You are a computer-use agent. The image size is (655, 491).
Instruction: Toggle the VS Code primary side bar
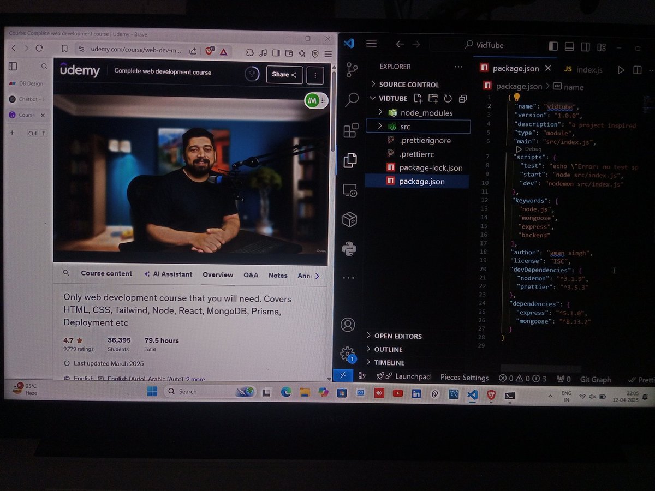pos(553,46)
